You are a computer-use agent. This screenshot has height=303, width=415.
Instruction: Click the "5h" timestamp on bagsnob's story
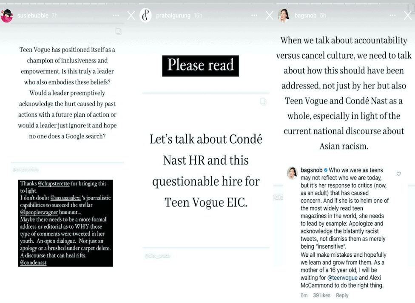pos(323,16)
